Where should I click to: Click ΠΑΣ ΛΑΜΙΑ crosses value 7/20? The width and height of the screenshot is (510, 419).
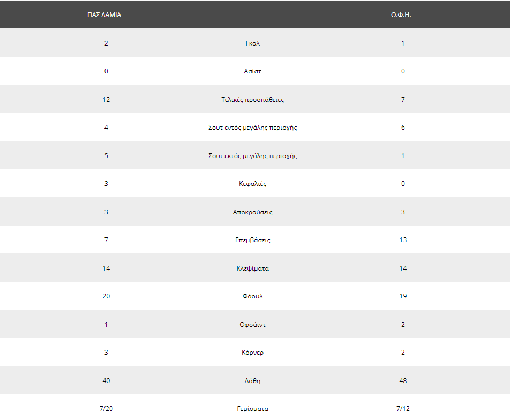(107, 409)
